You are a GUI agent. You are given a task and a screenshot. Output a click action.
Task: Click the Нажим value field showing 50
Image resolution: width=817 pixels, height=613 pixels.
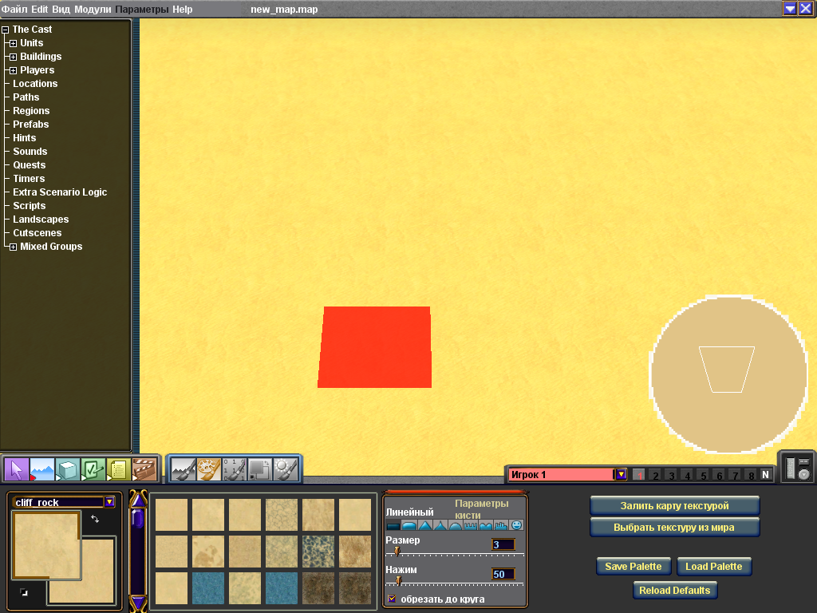pyautogui.click(x=503, y=574)
